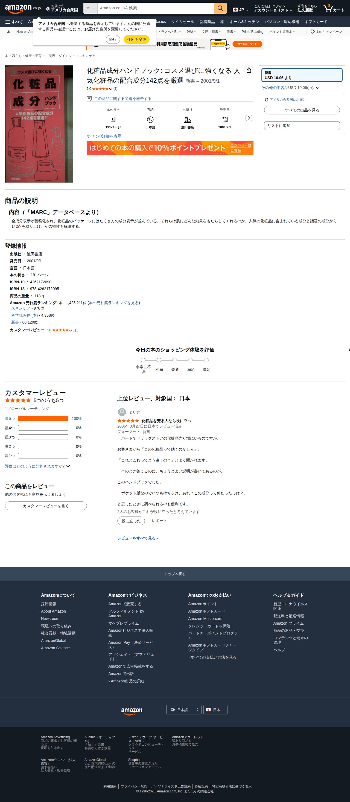Expand 評価はどのように計算されますか?
The image size is (350, 802).
(x=37, y=466)
